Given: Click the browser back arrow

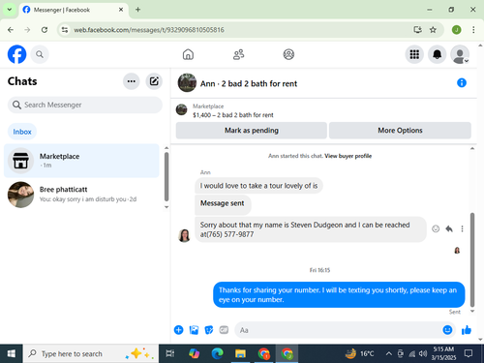Looking at the screenshot, I should click(11, 30).
